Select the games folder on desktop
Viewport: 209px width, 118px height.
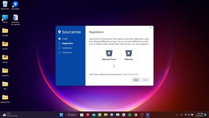(5, 59)
